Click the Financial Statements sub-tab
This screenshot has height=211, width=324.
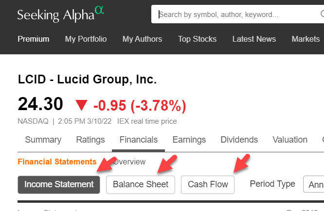point(57,162)
